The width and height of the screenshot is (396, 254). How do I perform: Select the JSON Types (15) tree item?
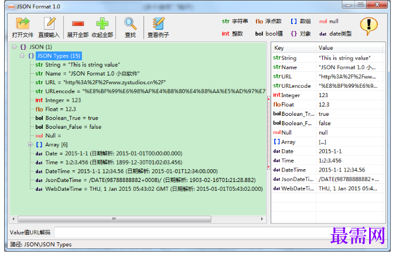tap(59, 56)
